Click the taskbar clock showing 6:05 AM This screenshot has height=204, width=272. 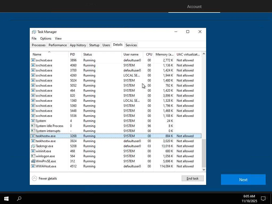[249, 198]
